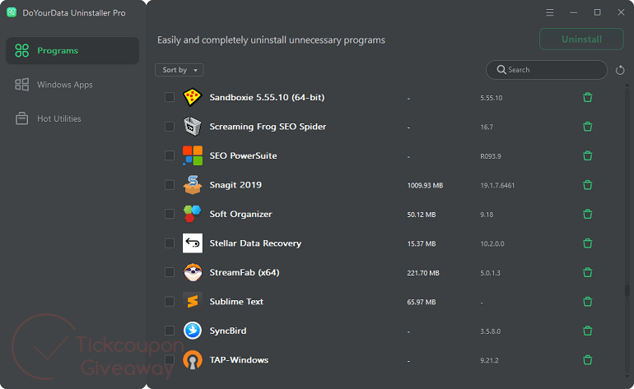Screen dimensions: 634x389
Task: Check the Sandboxie 5.55.10 checkbox
Action: 170,97
